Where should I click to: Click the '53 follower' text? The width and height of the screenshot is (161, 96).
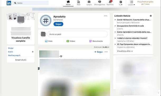tap(58, 20)
